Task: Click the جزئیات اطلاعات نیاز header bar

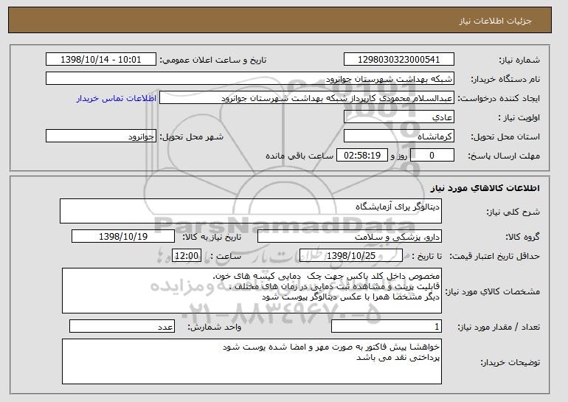Action: pos(280,20)
